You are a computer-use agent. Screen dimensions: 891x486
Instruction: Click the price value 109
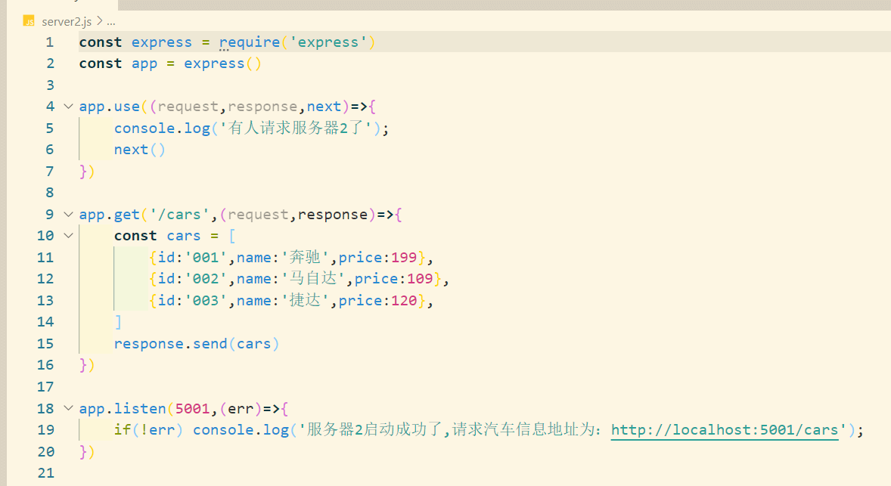[x=420, y=279]
